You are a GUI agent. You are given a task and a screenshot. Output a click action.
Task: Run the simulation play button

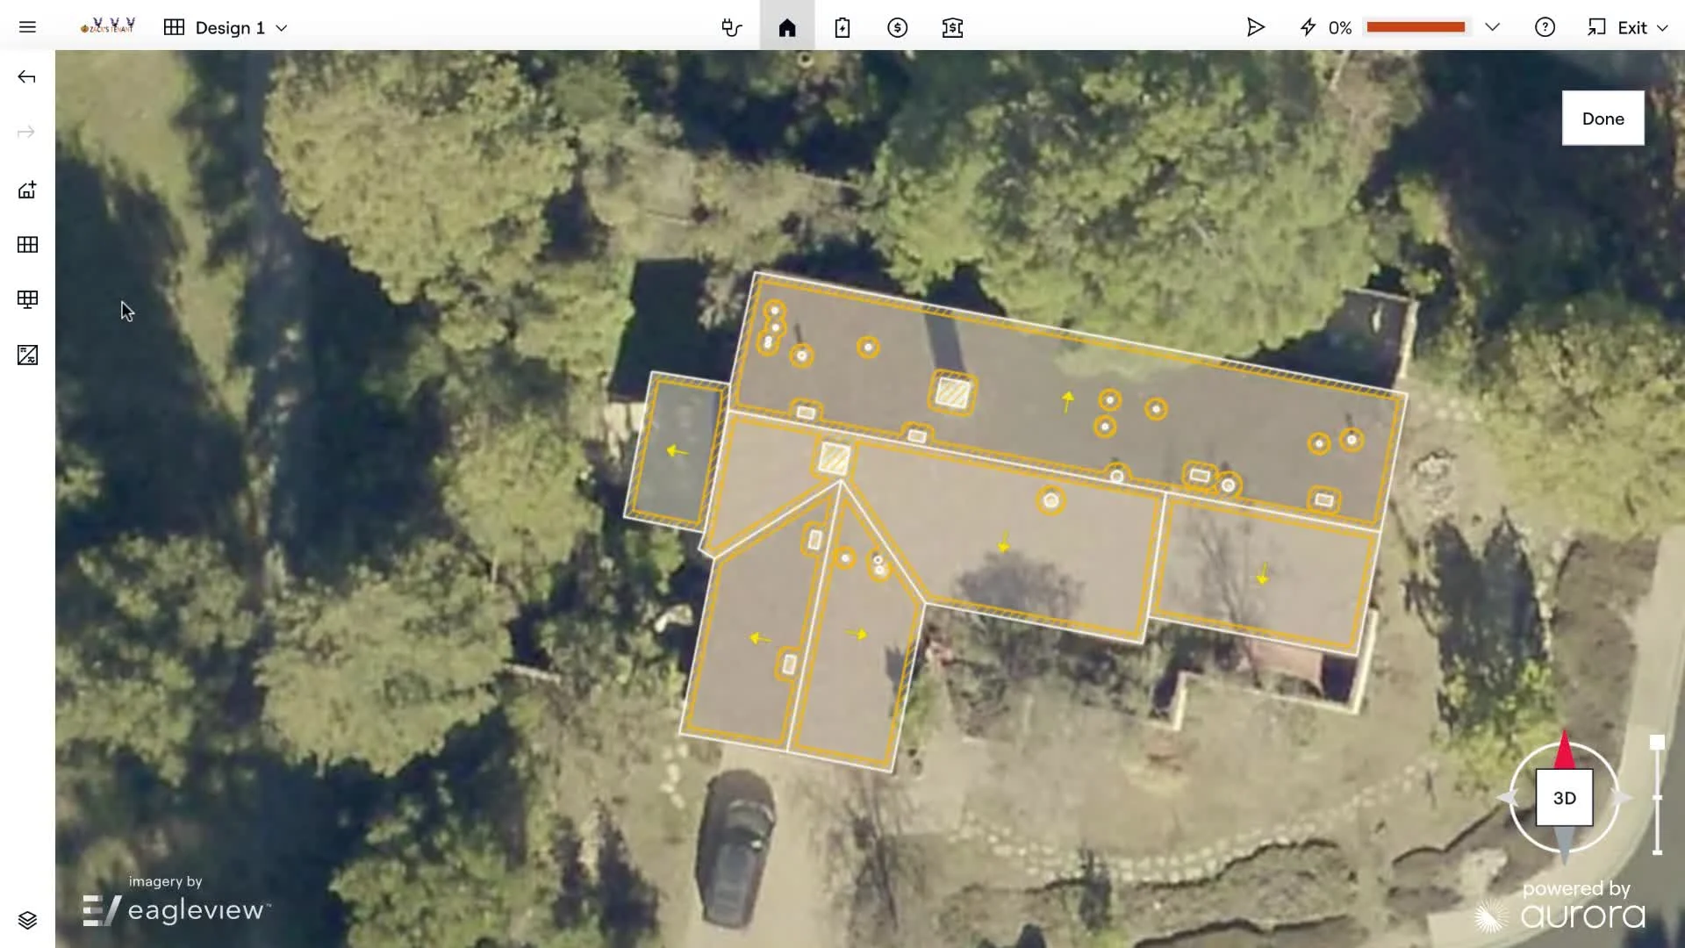pyautogui.click(x=1255, y=27)
